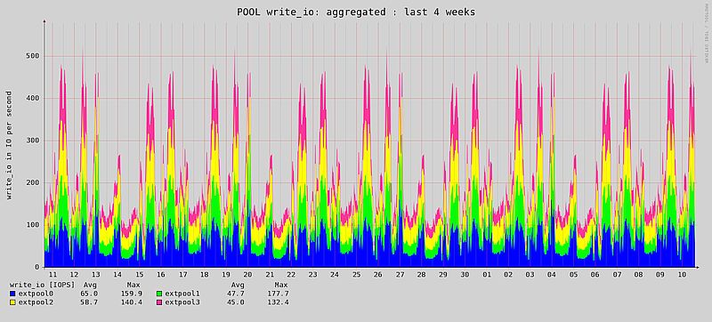Click x-axis date label 20
Viewport: 712px width, 322px height.
247,275
